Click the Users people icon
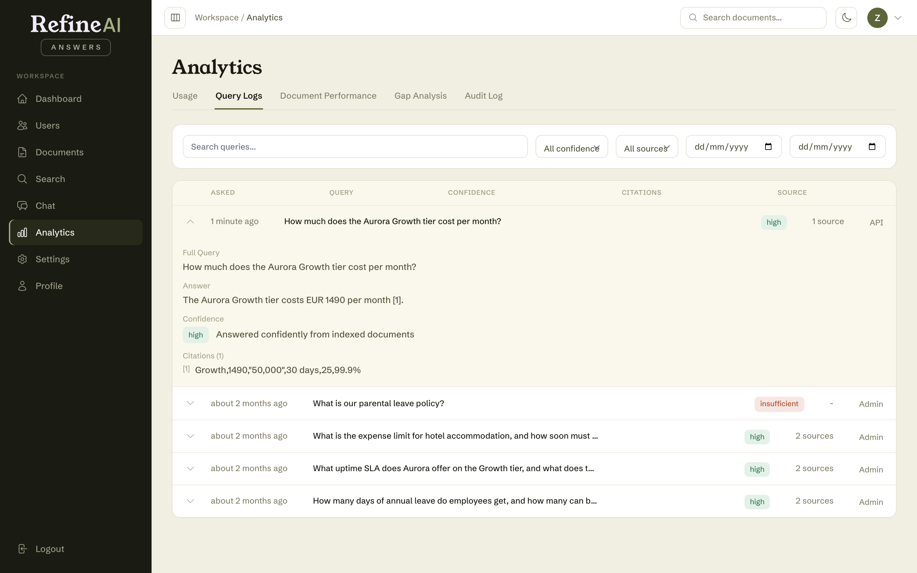917x573 pixels. pyautogui.click(x=22, y=125)
